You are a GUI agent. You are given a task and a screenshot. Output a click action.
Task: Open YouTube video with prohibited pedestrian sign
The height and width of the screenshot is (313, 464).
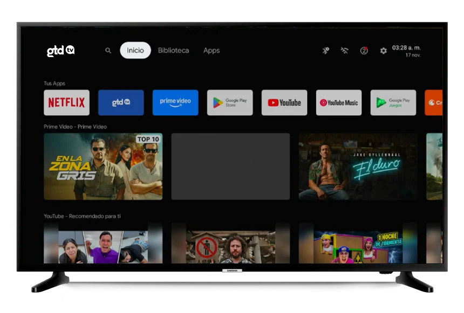[230, 244]
